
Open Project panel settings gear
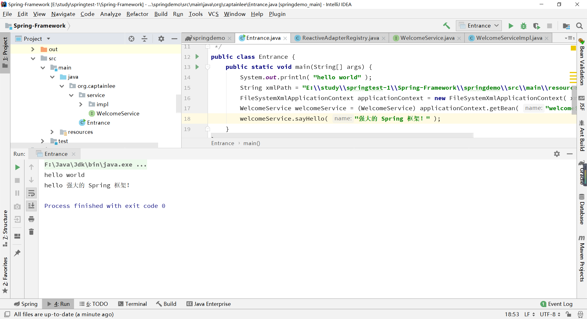[161, 39]
